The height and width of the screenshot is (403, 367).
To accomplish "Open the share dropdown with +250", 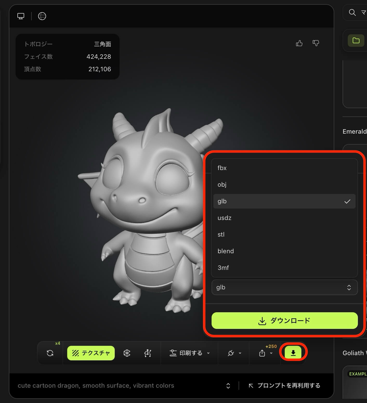I will 265,353.
